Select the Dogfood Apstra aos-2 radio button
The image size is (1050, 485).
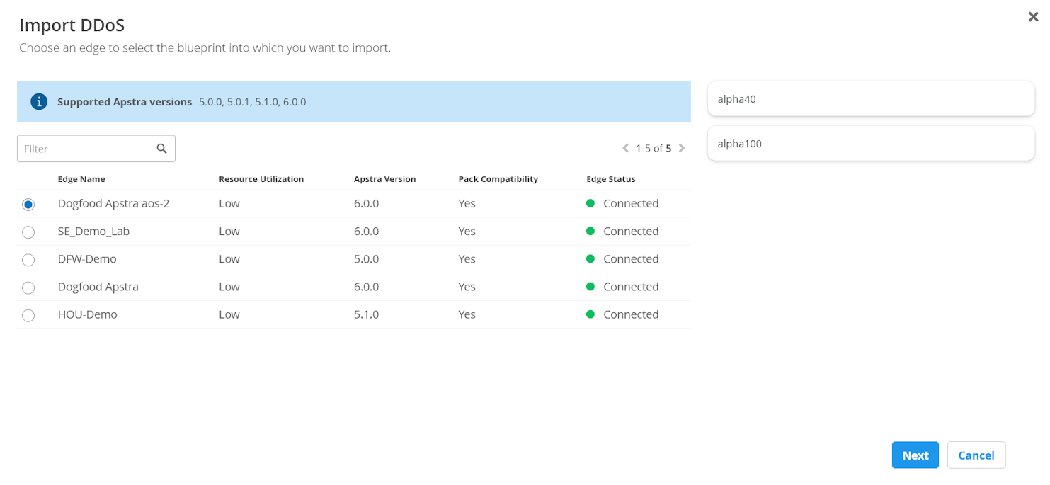pos(28,205)
